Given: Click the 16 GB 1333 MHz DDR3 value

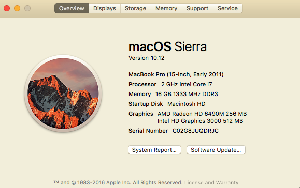Looking at the screenshot, I should (187, 94).
